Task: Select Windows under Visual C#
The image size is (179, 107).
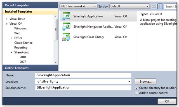Action: 20,28
